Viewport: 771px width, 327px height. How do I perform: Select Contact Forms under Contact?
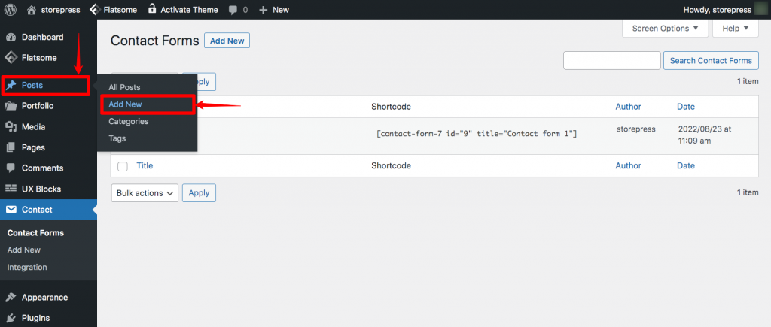(x=35, y=233)
